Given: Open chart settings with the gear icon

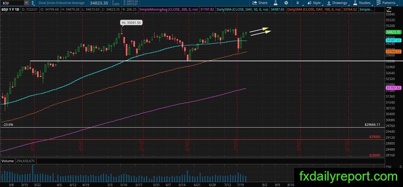Looking at the screenshot, I should 286,3.
